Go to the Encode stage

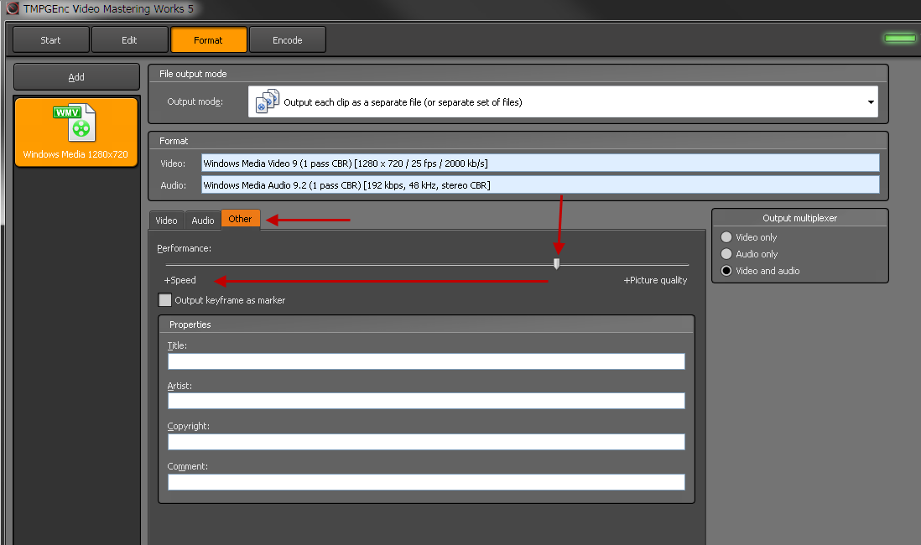[287, 40]
